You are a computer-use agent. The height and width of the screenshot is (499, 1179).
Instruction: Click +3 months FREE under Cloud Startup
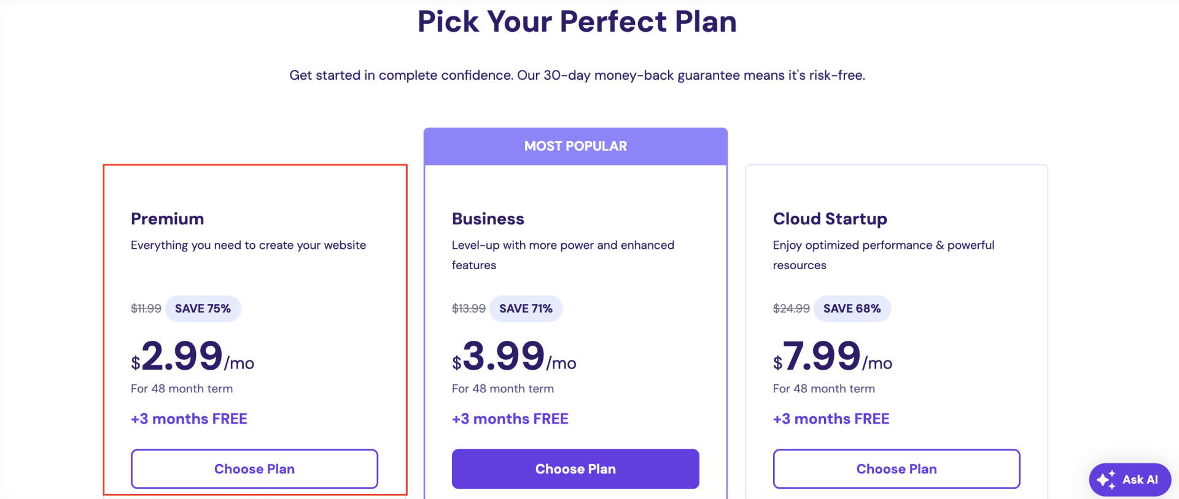(831, 419)
